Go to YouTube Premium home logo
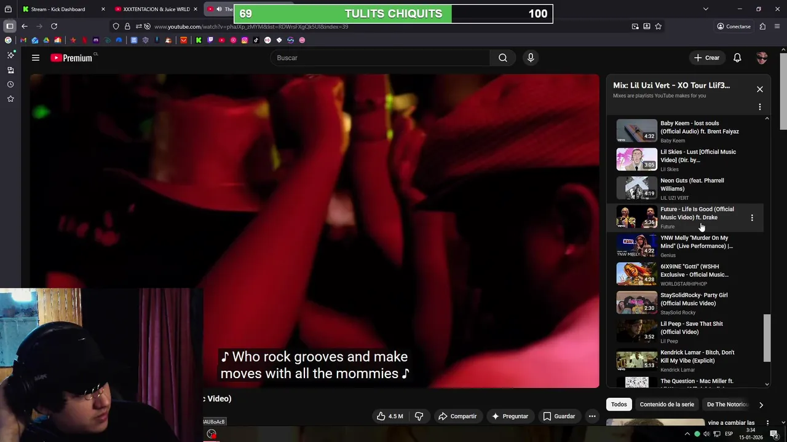 click(71, 58)
